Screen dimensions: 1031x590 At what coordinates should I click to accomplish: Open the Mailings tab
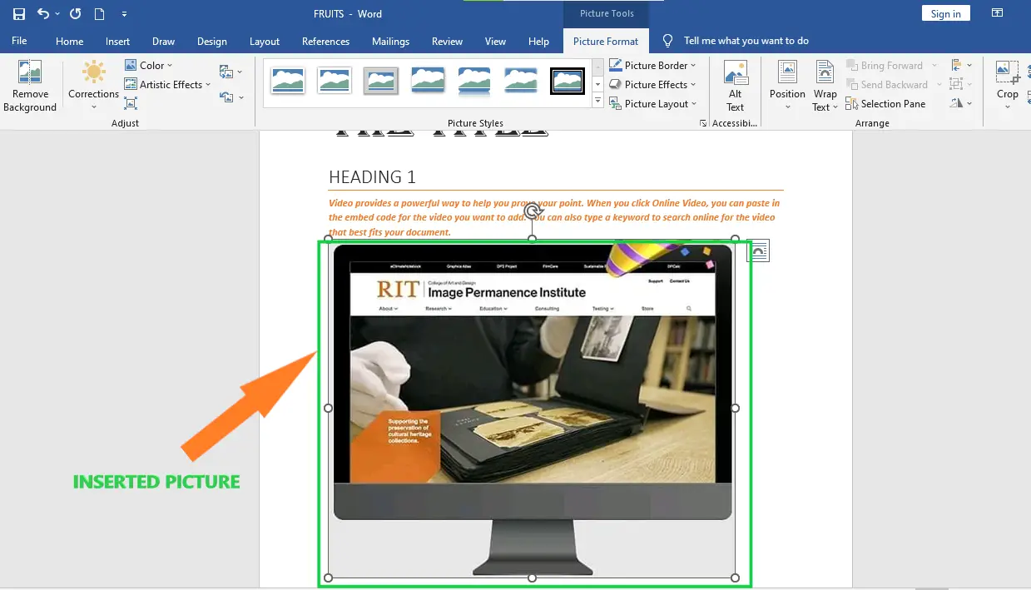(390, 40)
